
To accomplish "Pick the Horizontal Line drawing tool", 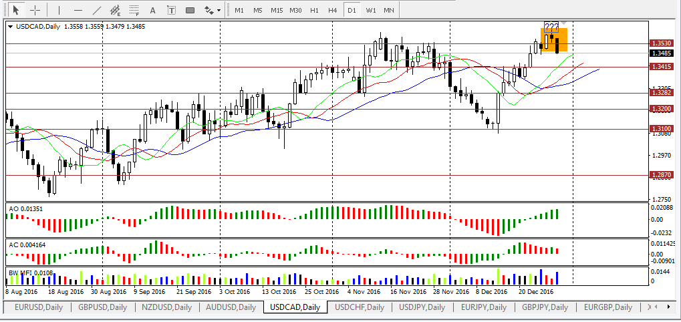I will click(x=78, y=9).
